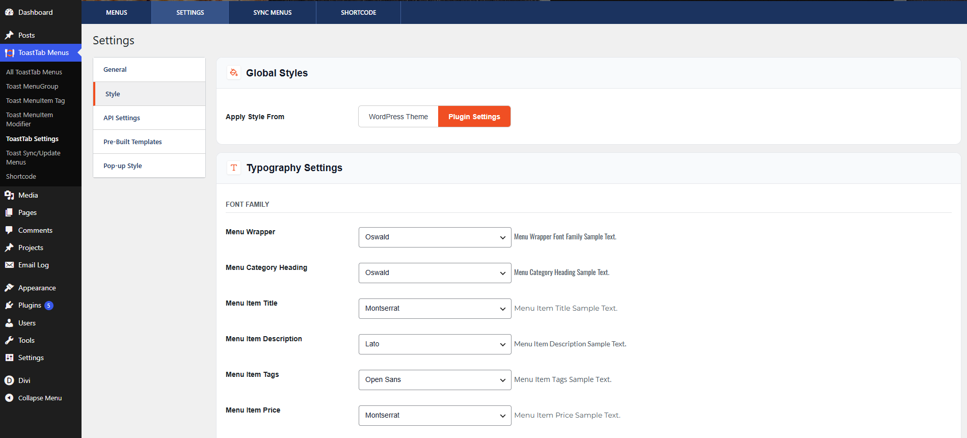The image size is (967, 438).
Task: Switch to the MENUS top tab
Action: pos(117,12)
